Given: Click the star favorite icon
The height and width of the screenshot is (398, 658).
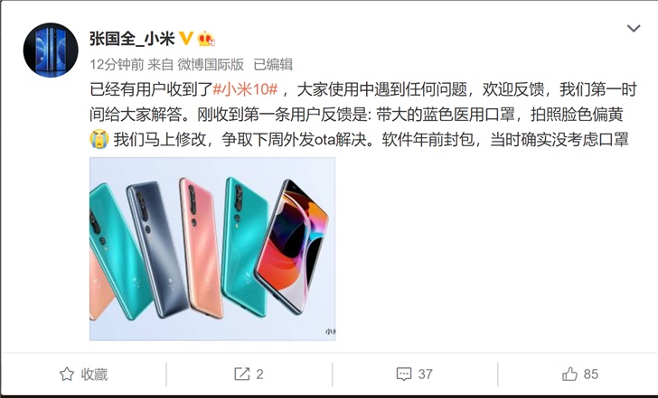Looking at the screenshot, I should point(67,375).
